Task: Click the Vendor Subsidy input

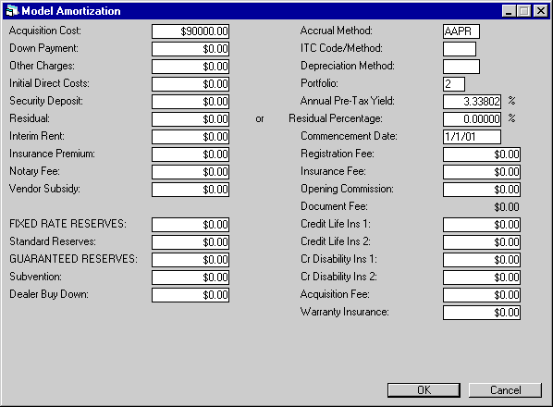Action: click(x=190, y=190)
